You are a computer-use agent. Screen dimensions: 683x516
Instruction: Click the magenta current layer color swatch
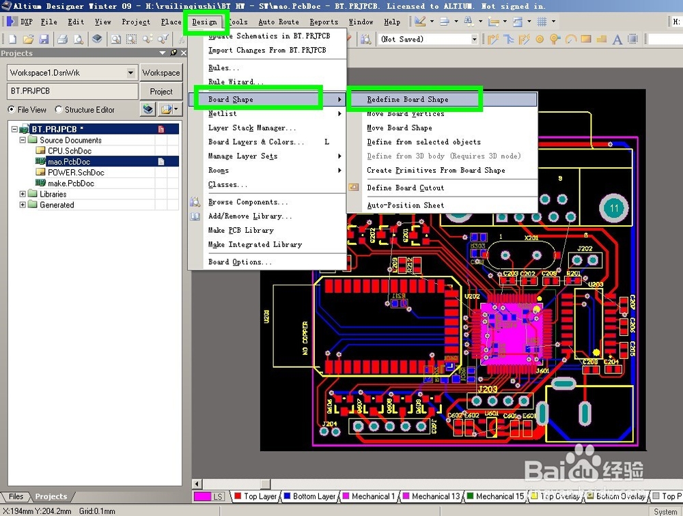click(203, 496)
